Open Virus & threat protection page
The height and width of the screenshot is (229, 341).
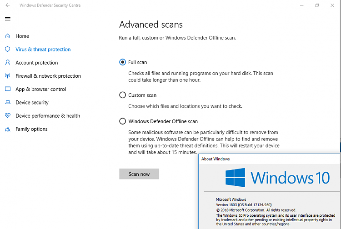click(43, 50)
